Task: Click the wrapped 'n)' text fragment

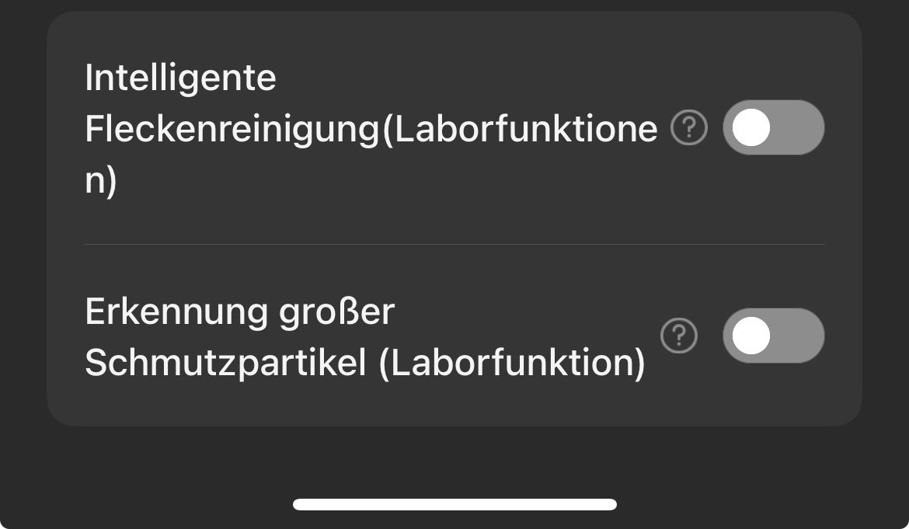Action: pyautogui.click(x=101, y=180)
